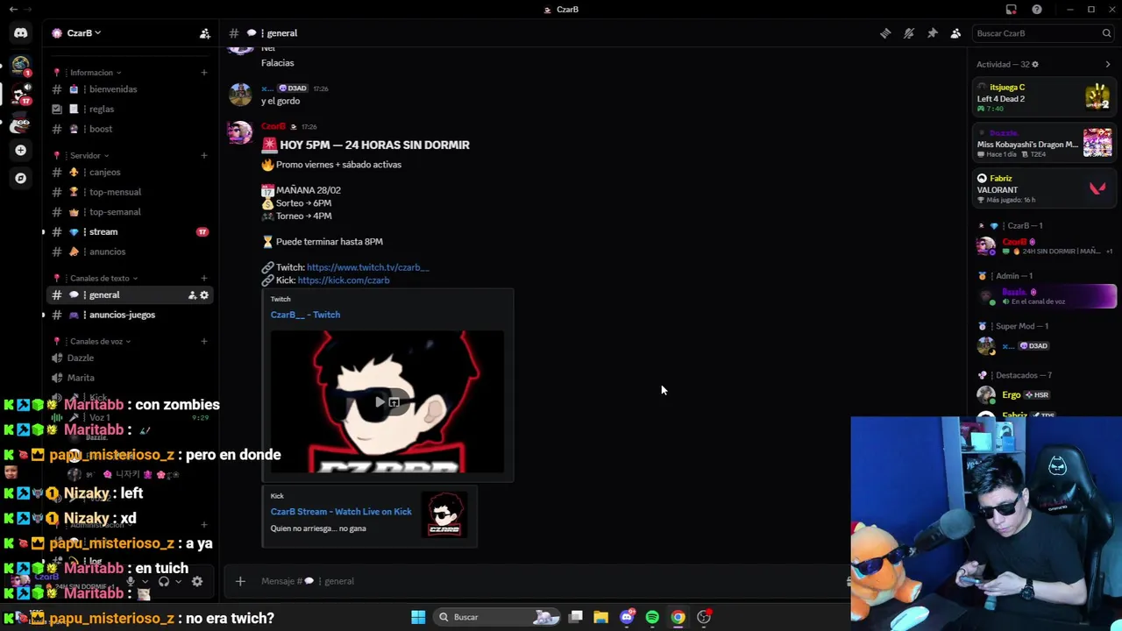Expand Actividad panel chevron arrow

tap(1107, 64)
